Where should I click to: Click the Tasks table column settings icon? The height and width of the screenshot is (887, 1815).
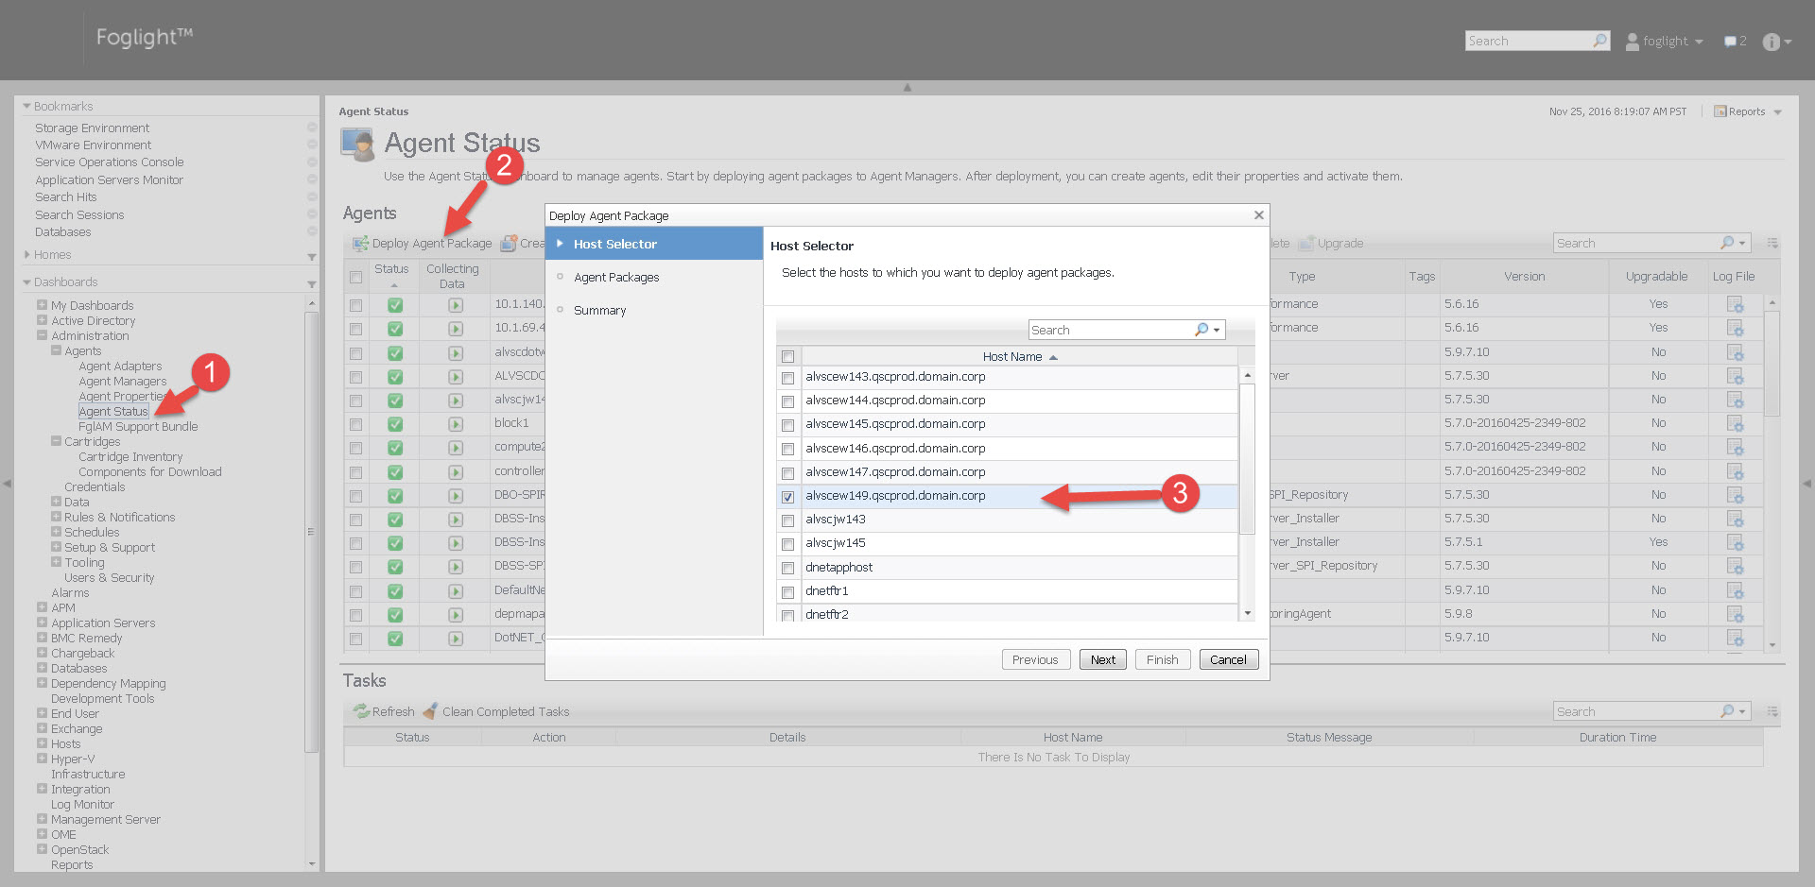1772,711
